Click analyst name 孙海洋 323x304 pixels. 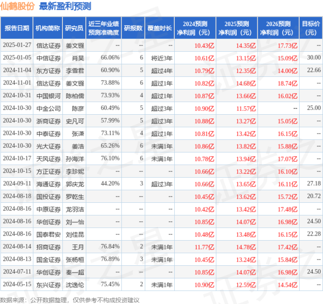click(x=75, y=159)
